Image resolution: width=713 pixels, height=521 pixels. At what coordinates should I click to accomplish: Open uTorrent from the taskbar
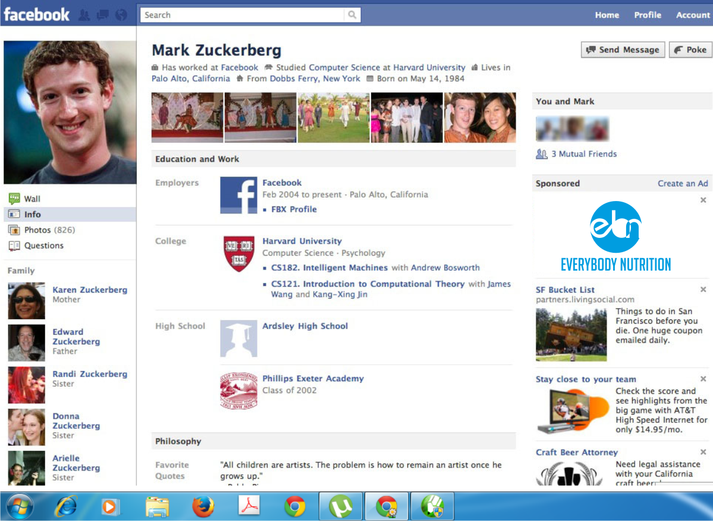pos(341,506)
